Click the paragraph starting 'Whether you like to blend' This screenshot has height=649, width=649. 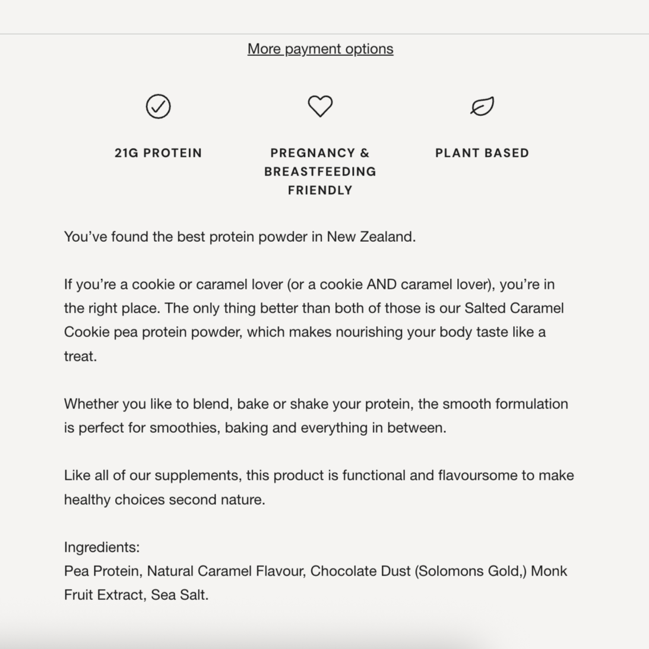pos(316,416)
